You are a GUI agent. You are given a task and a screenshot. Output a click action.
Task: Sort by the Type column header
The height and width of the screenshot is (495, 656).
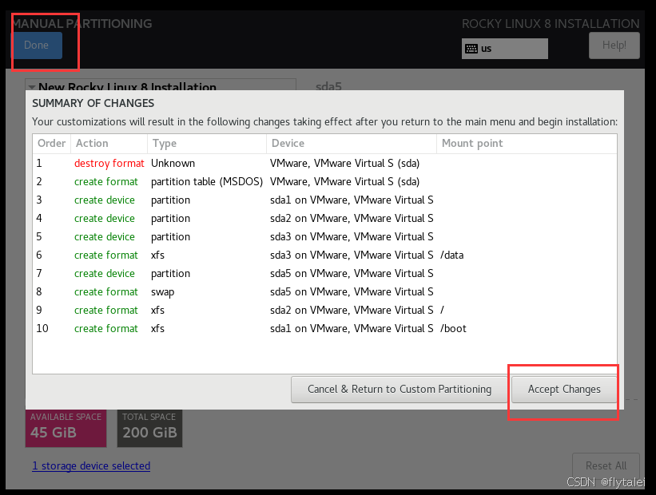(x=207, y=144)
